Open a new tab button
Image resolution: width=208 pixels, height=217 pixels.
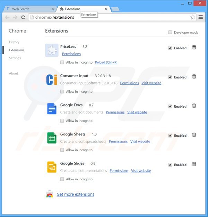pyautogui.click(x=115, y=9)
